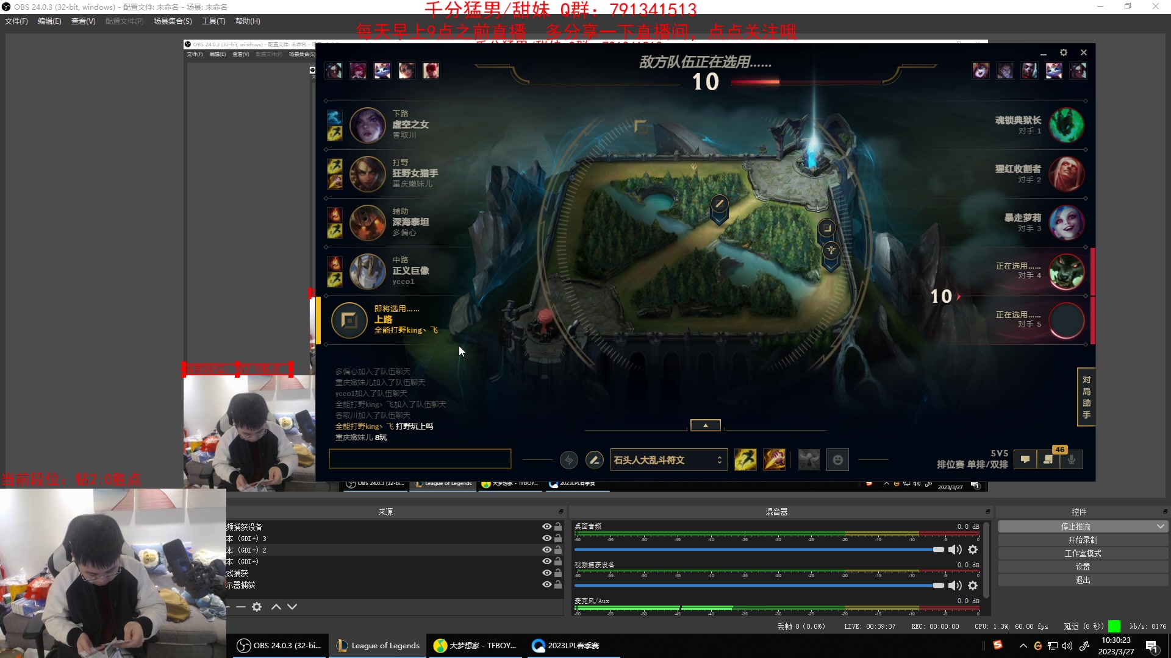This screenshot has height=658, width=1171.
Task: Focus the League team chat input box
Action: pos(420,459)
